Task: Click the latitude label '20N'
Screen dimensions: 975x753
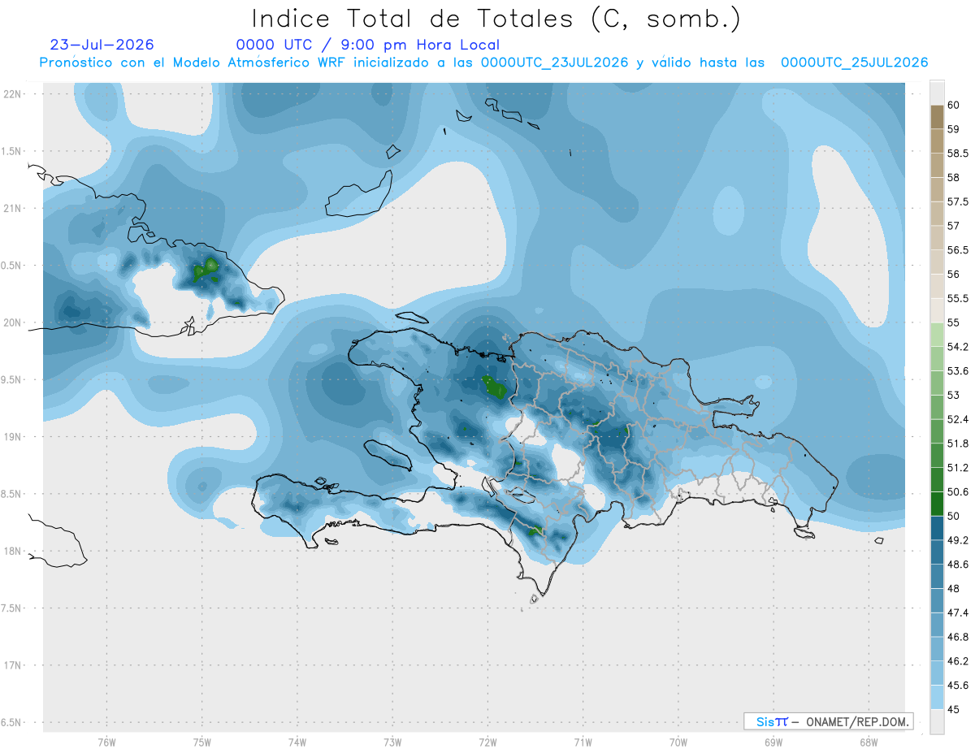Action: click(x=12, y=322)
